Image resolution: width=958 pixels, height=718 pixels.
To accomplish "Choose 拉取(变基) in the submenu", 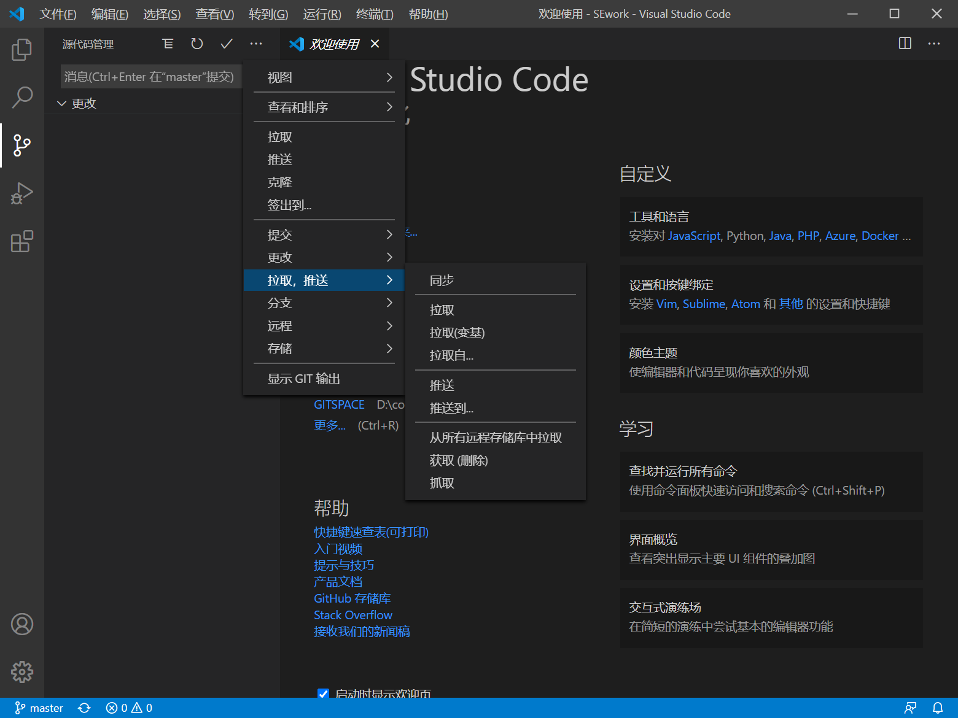I will pos(458,333).
